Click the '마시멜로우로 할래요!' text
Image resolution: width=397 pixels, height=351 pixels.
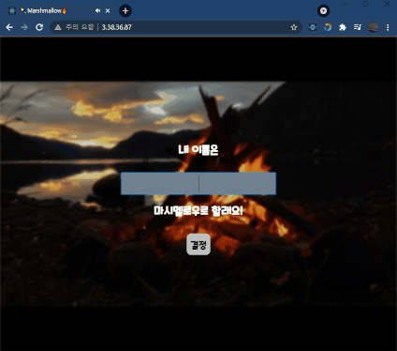click(x=198, y=210)
